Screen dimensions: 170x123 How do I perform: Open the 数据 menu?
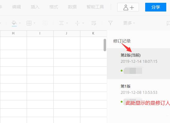(x=72, y=7)
